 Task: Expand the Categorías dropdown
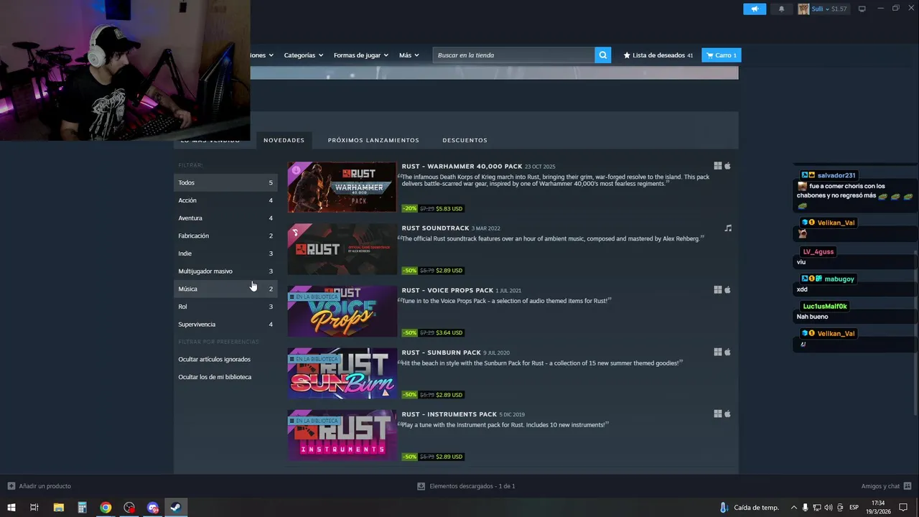pyautogui.click(x=303, y=55)
